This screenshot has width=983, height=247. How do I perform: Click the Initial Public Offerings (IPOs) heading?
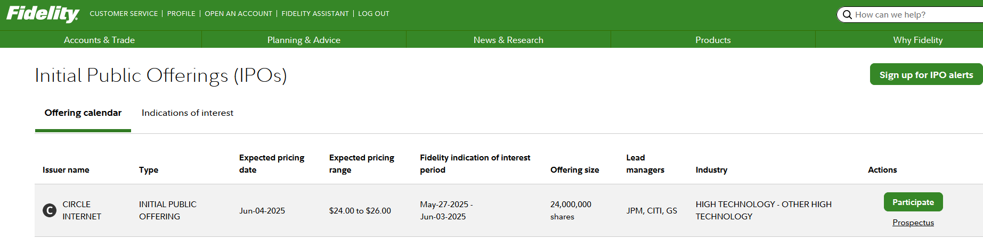coord(161,75)
